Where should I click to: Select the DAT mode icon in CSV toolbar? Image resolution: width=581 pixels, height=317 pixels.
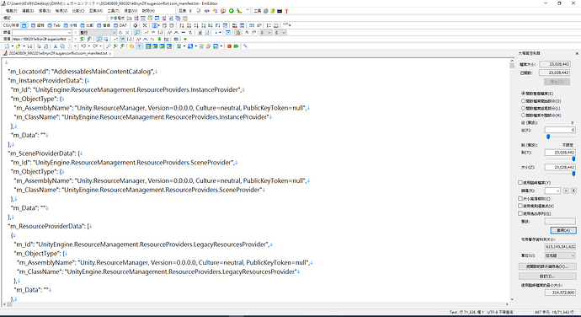(x=120, y=25)
